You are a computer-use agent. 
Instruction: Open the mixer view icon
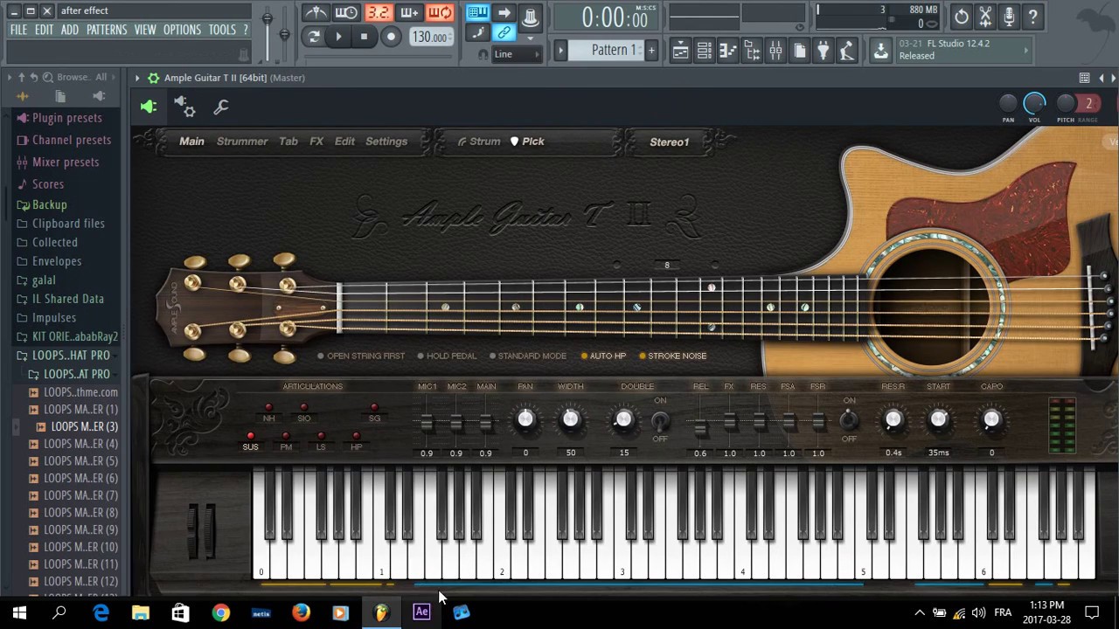coord(775,51)
